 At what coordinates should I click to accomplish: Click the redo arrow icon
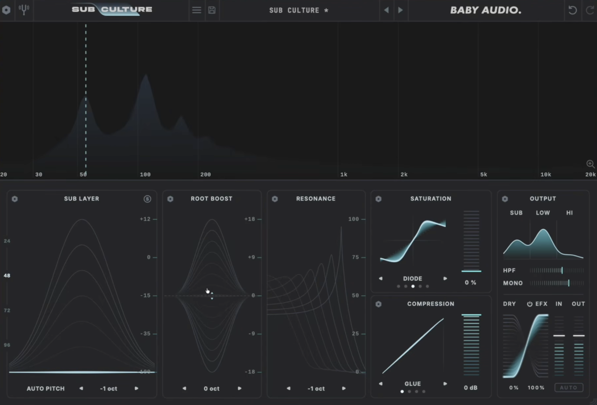click(x=590, y=10)
